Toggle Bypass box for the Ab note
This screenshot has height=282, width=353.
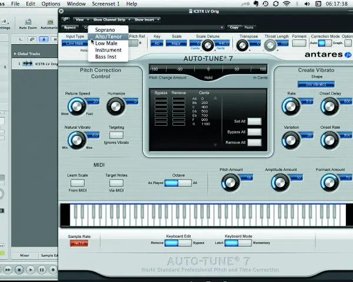[x=161, y=99]
